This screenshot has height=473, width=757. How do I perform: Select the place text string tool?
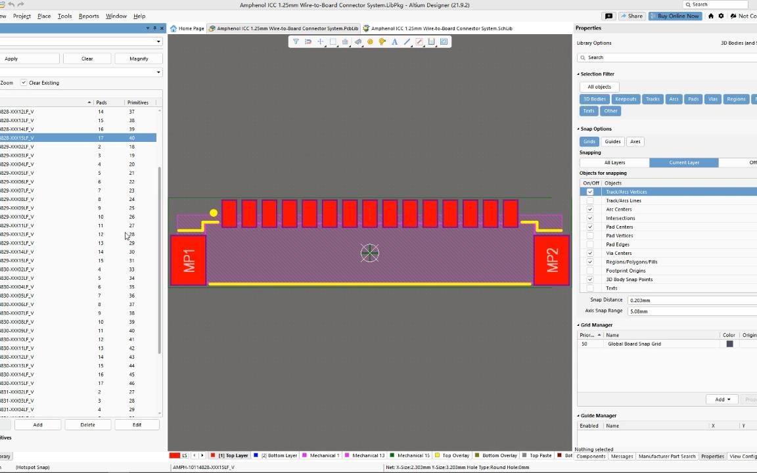395,42
